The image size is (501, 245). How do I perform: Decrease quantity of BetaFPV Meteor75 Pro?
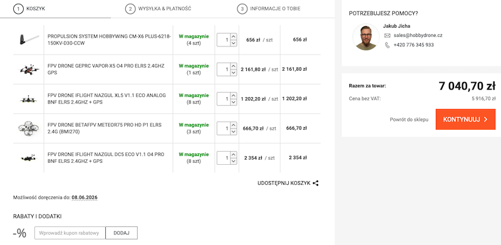[x=234, y=132]
